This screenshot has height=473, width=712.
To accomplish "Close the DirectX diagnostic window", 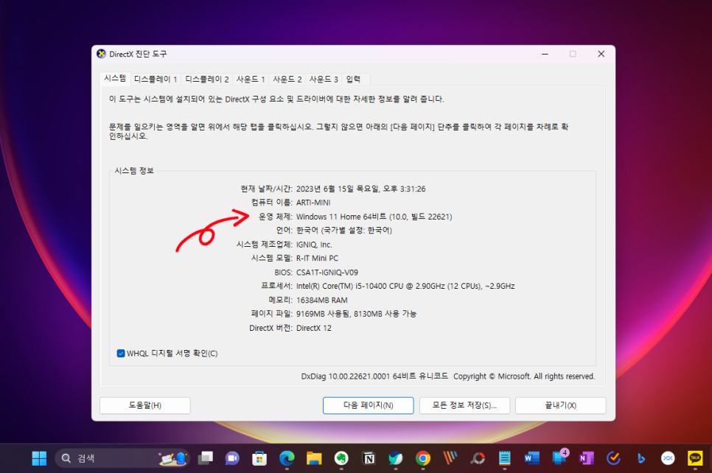I will [x=601, y=54].
